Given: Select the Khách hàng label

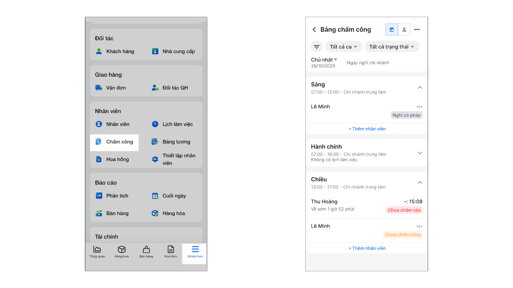Looking at the screenshot, I should pos(120,51).
